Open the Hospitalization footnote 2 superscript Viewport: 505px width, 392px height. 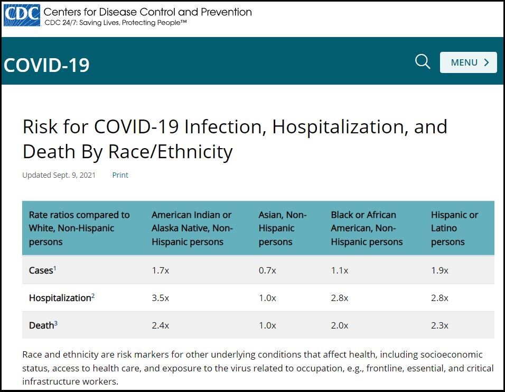(x=93, y=296)
